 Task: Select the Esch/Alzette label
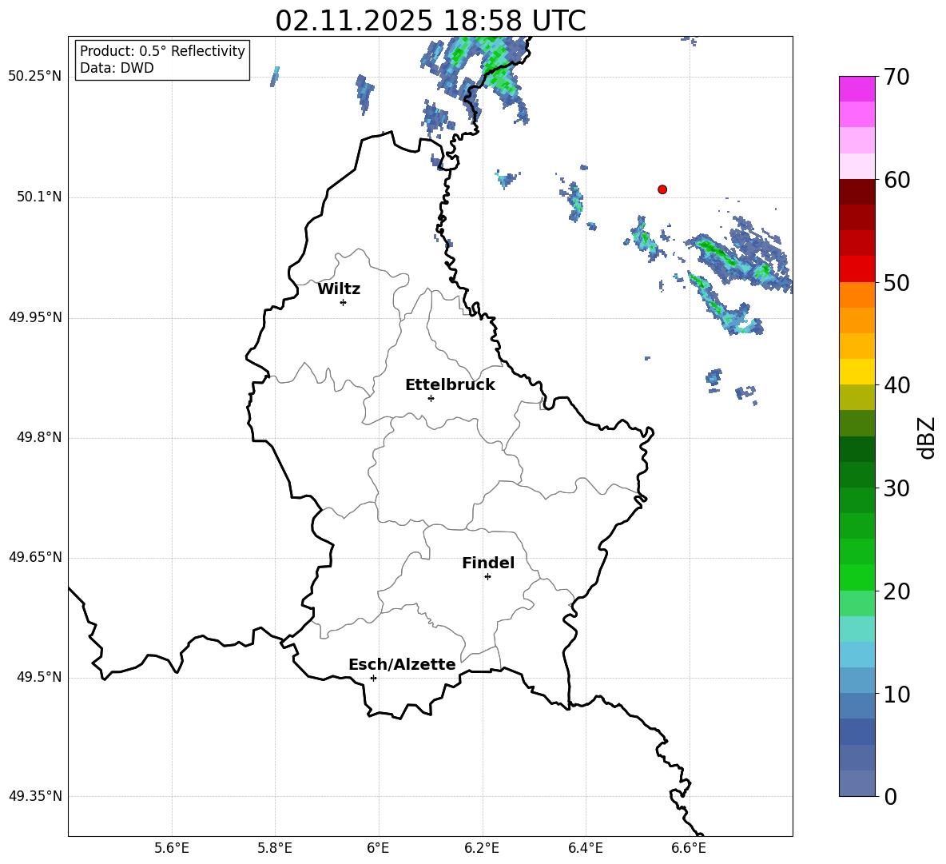click(402, 664)
